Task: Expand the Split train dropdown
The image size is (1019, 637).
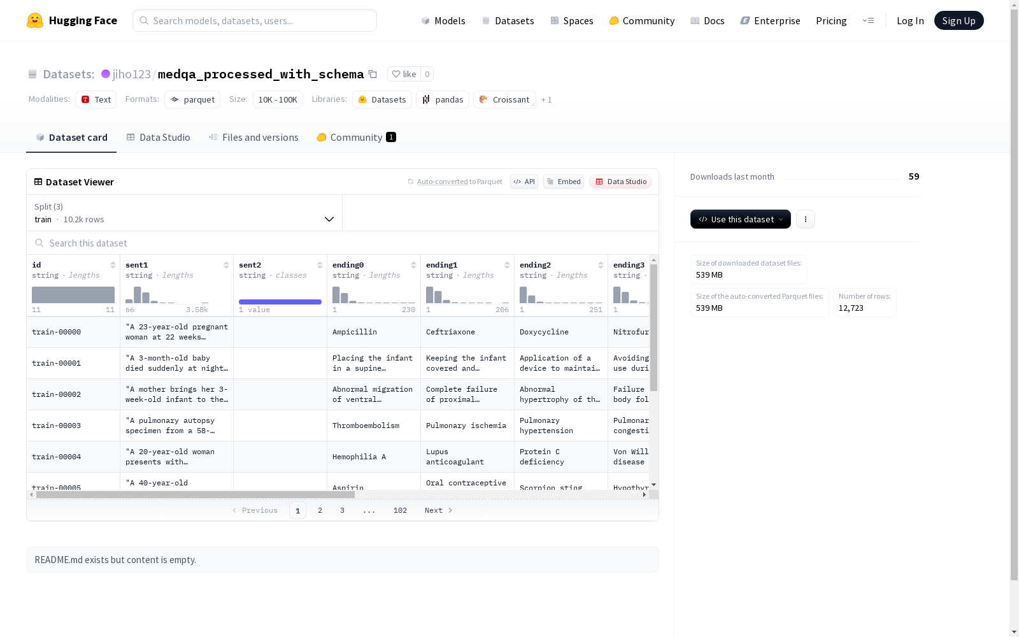Action: click(x=184, y=213)
